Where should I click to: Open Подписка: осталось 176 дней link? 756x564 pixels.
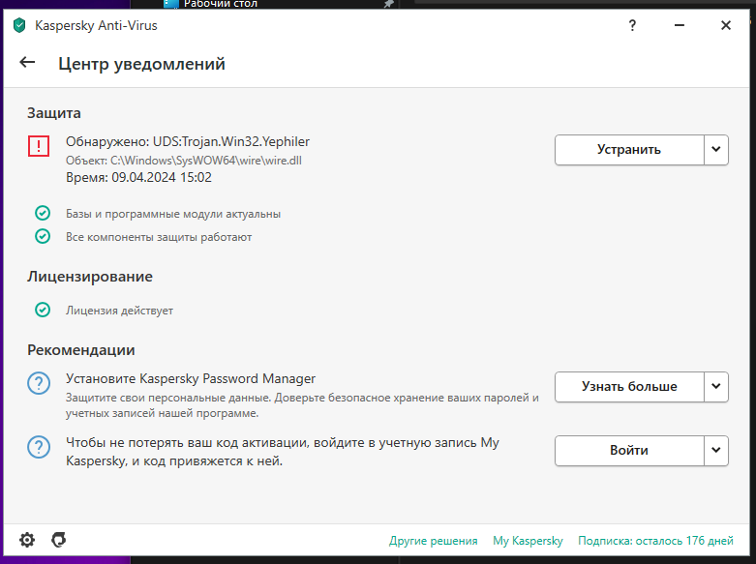(655, 541)
